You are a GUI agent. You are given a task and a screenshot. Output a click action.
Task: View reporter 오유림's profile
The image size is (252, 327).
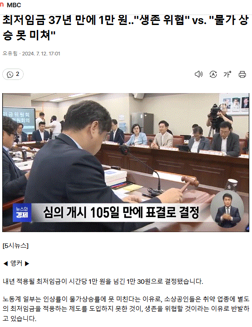point(10,54)
